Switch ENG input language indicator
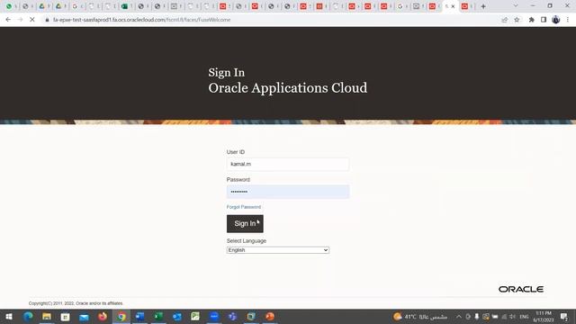This screenshot has width=576, height=324. [x=524, y=317]
